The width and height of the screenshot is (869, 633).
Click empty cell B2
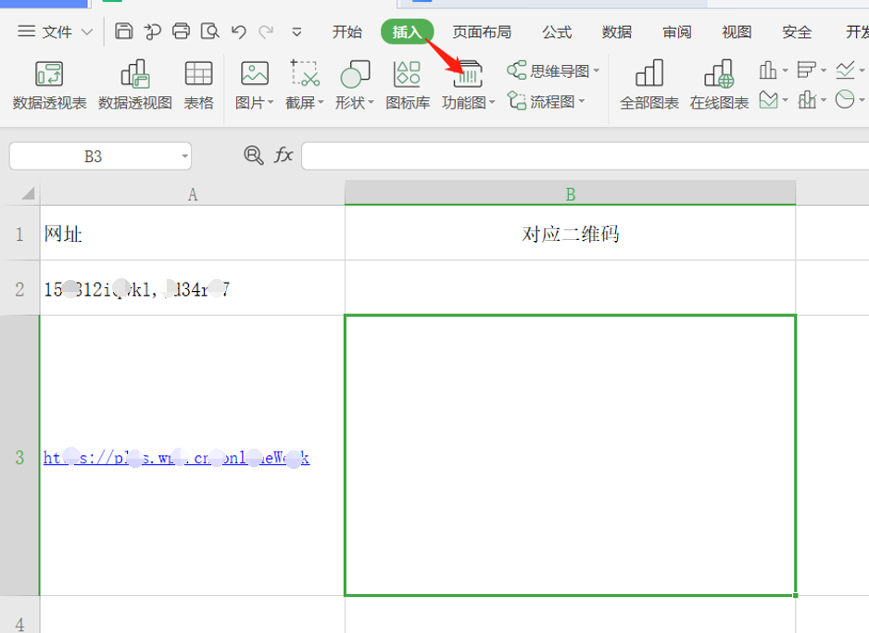[571, 287]
